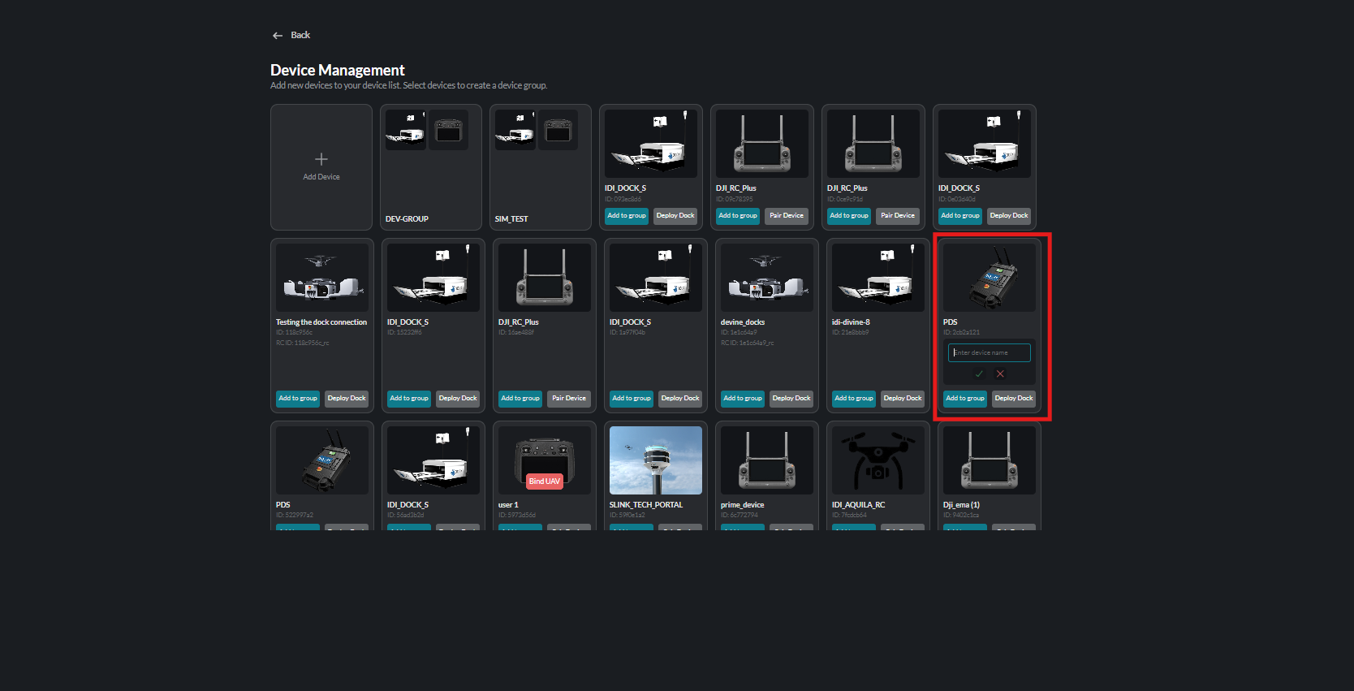The image size is (1354, 691).
Task: Deploy Dock for IDI_DOCK_S 15232ff6
Action: (x=458, y=399)
